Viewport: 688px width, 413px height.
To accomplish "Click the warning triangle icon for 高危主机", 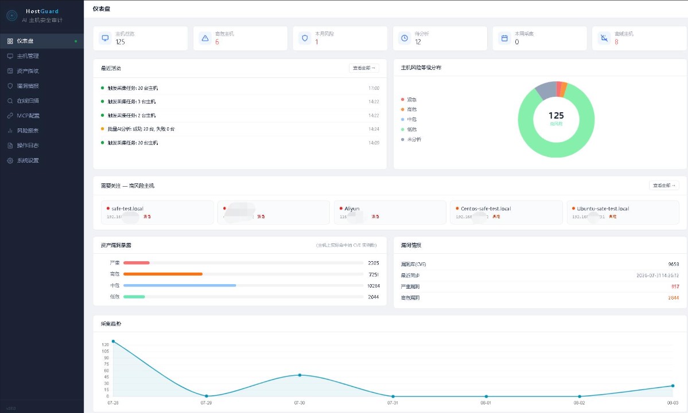I will click(x=205, y=38).
